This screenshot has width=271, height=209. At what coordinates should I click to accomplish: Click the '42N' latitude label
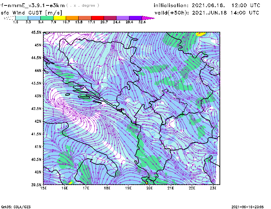point(38,121)
